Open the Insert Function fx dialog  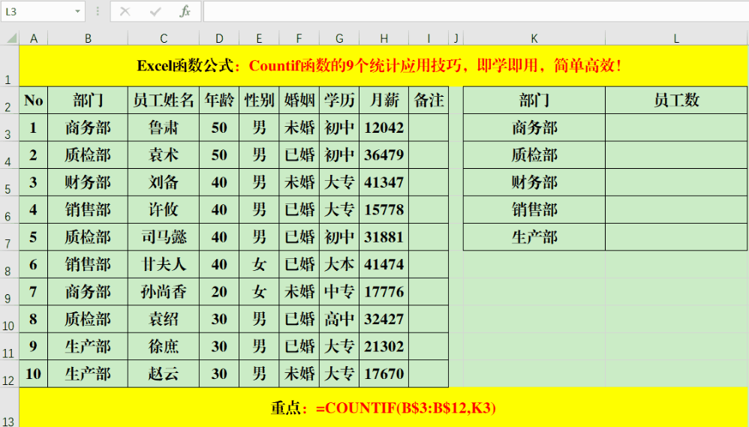185,11
